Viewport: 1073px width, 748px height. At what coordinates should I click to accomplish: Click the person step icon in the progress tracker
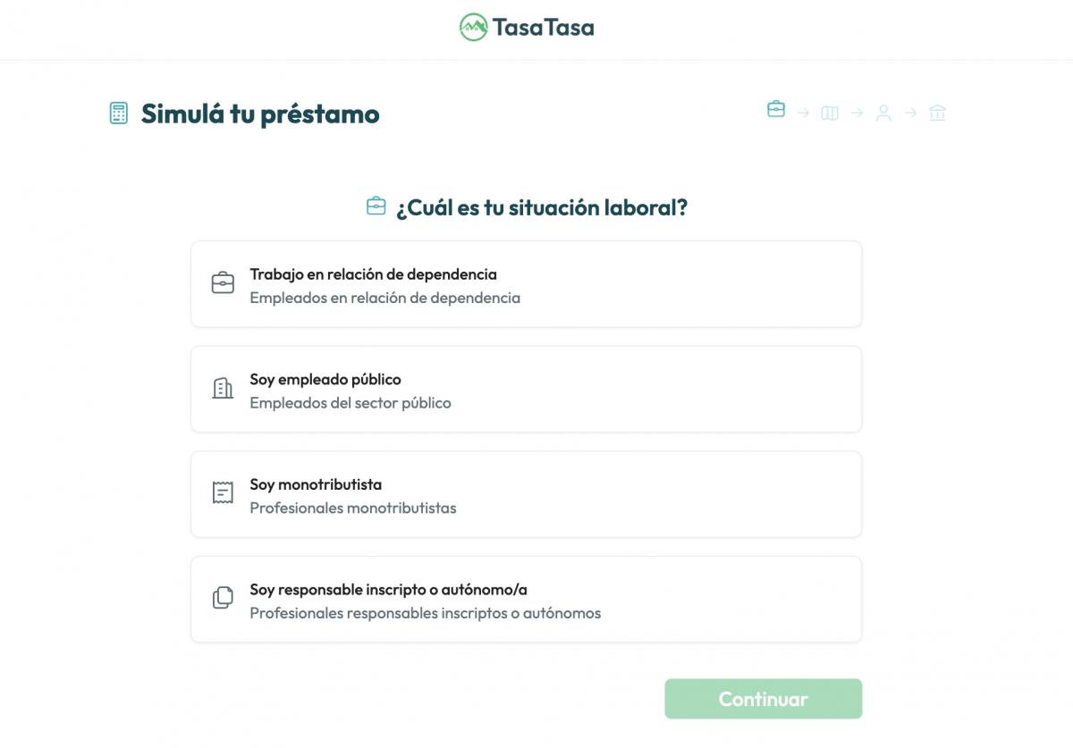coord(883,113)
